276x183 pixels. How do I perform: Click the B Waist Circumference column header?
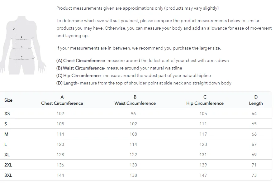click(x=135, y=100)
